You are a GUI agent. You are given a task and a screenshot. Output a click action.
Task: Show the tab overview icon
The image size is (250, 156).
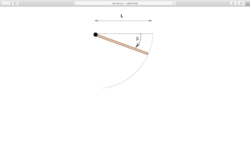pyautogui.click(x=241, y=3)
